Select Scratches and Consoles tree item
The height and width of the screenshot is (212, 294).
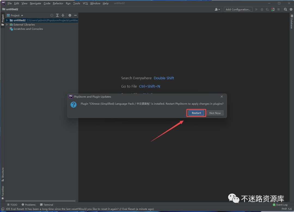coord(28,29)
